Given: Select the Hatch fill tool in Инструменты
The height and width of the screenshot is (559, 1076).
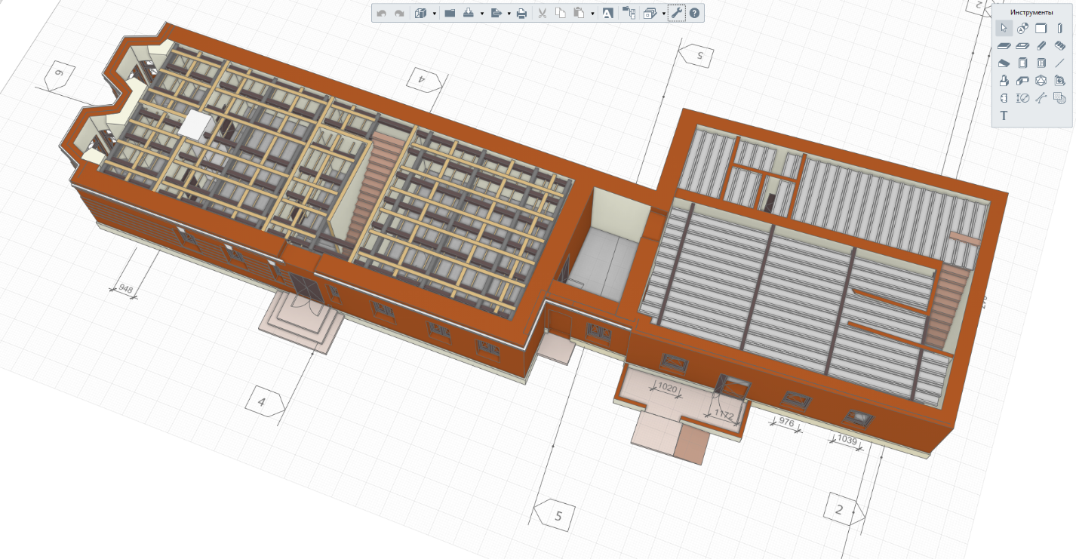Looking at the screenshot, I should pyautogui.click(x=1059, y=98).
